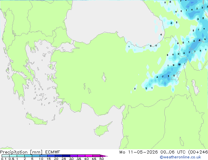Click the 15–20 mm legend color box
The height and width of the screenshot is (160, 208).
click(x=51, y=156)
